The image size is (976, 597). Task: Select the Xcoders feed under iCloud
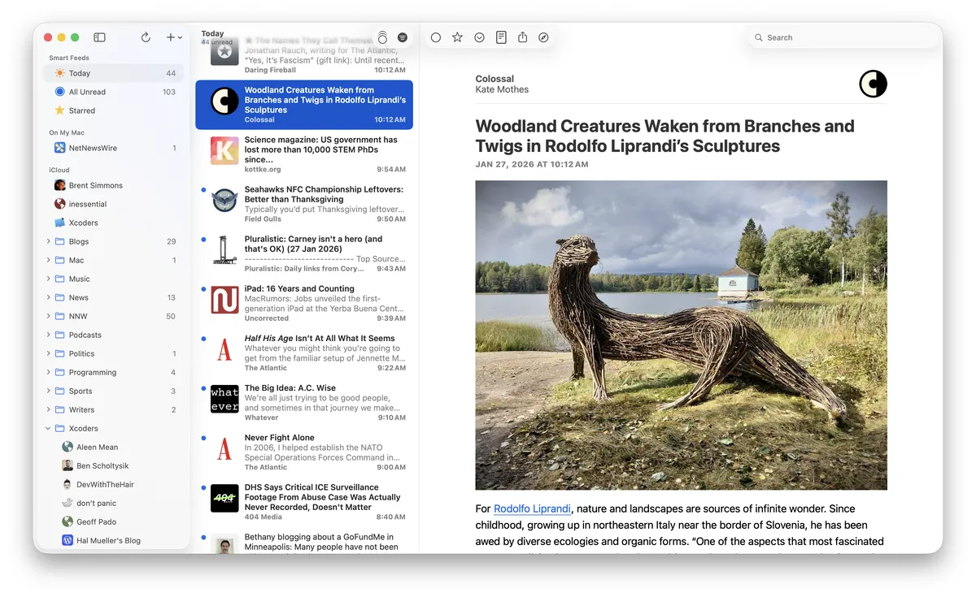coord(114,223)
